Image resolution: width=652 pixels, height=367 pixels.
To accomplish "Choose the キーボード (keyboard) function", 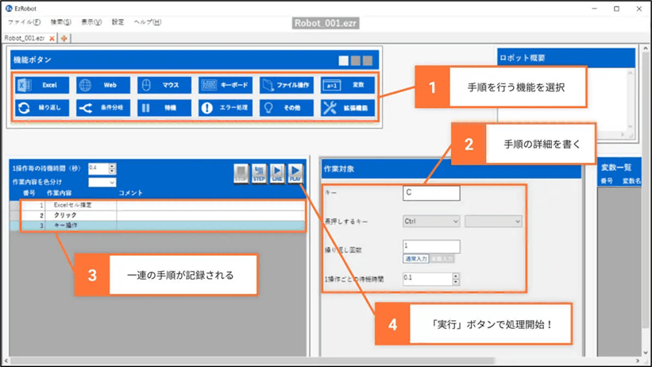I will [x=225, y=85].
